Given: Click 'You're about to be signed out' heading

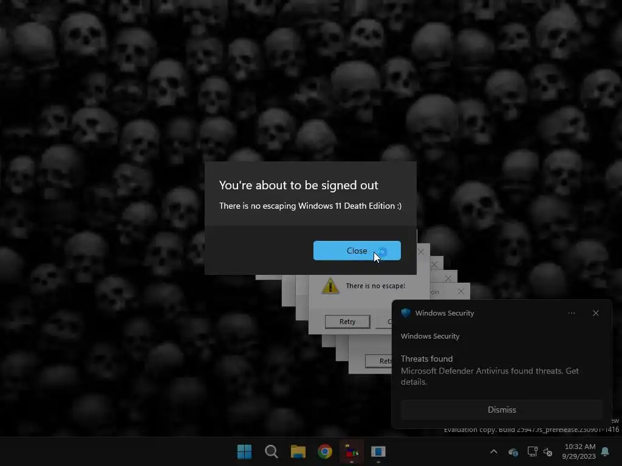Looking at the screenshot, I should [298, 185].
